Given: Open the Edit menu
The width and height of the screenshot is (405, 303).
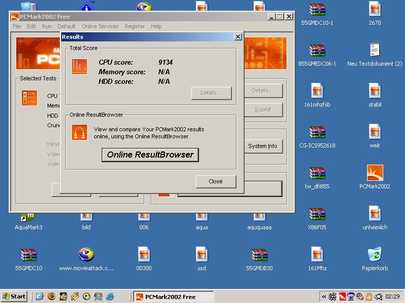Looking at the screenshot, I should click(31, 26).
